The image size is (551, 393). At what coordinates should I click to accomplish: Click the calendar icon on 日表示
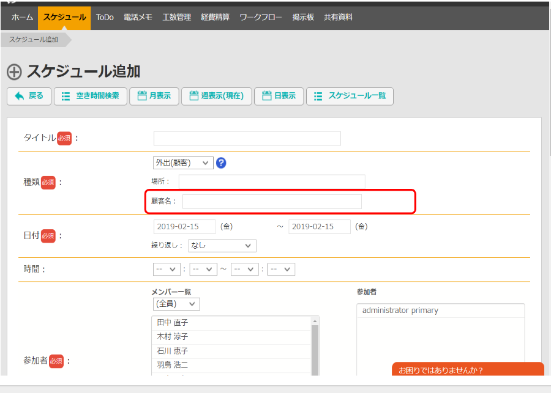267,95
